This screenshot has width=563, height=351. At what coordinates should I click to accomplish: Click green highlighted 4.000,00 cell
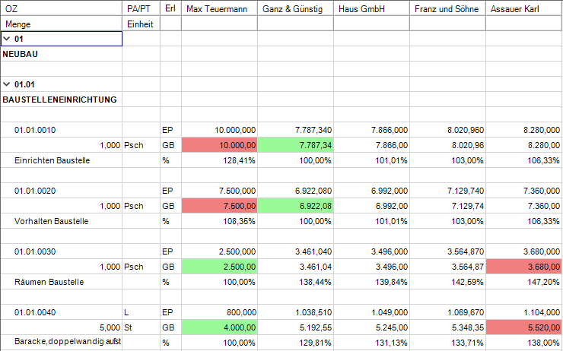coord(219,327)
